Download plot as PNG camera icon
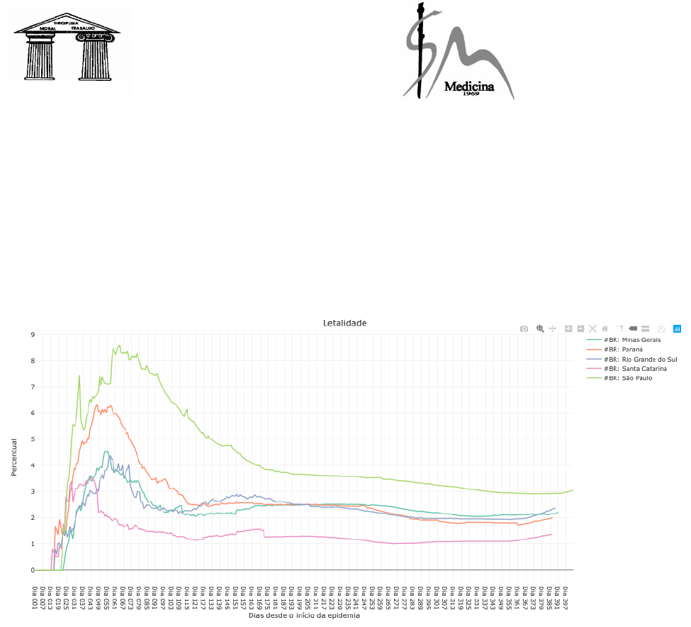Viewport: 691px width, 627px height. [524, 329]
